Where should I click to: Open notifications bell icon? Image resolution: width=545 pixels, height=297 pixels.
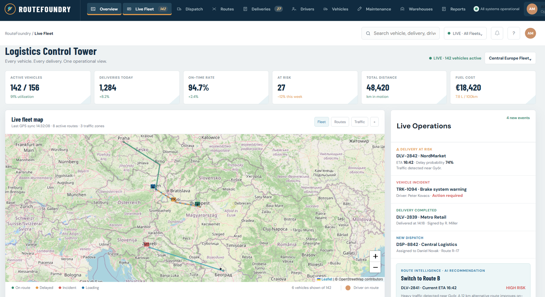pyautogui.click(x=497, y=33)
